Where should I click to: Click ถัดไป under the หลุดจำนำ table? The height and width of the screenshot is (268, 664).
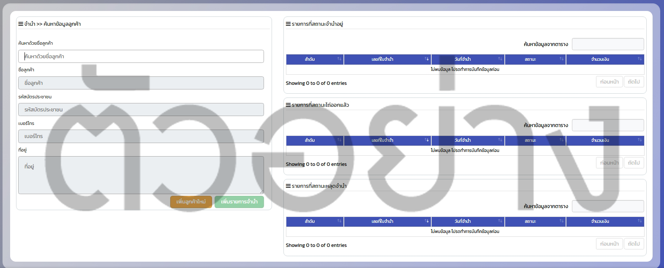tap(634, 244)
